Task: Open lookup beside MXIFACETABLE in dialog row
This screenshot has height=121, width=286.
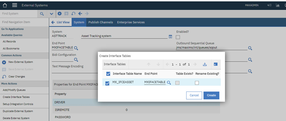Action: (169, 83)
